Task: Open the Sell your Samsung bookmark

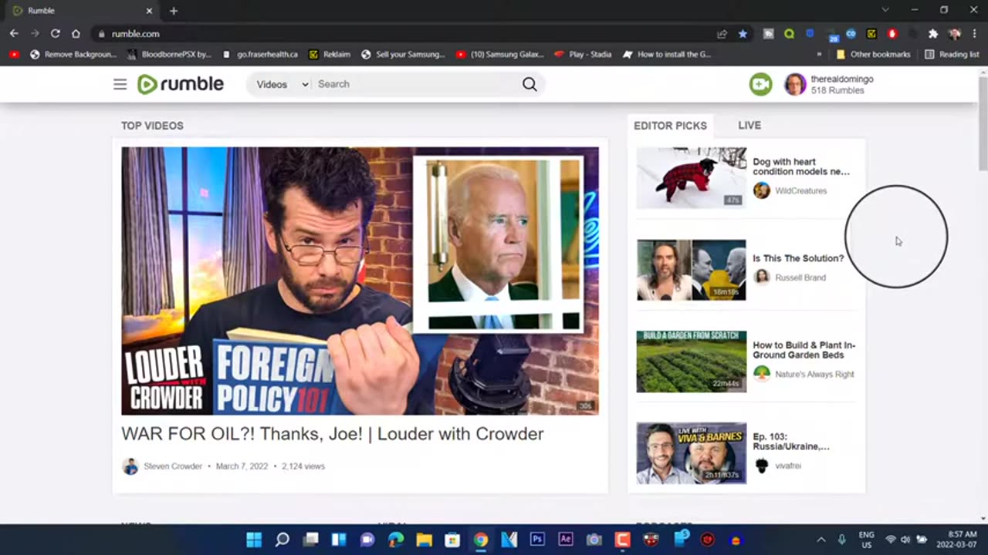Action: 404,55
